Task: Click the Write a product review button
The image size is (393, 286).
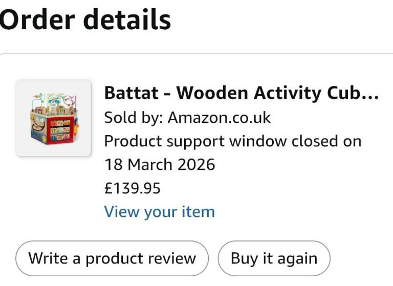Action: [x=112, y=258]
